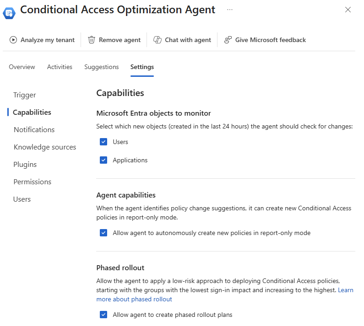Image resolution: width=364 pixels, height=326 pixels.
Task: Open Permissions in the settings sidebar
Action: click(33, 182)
